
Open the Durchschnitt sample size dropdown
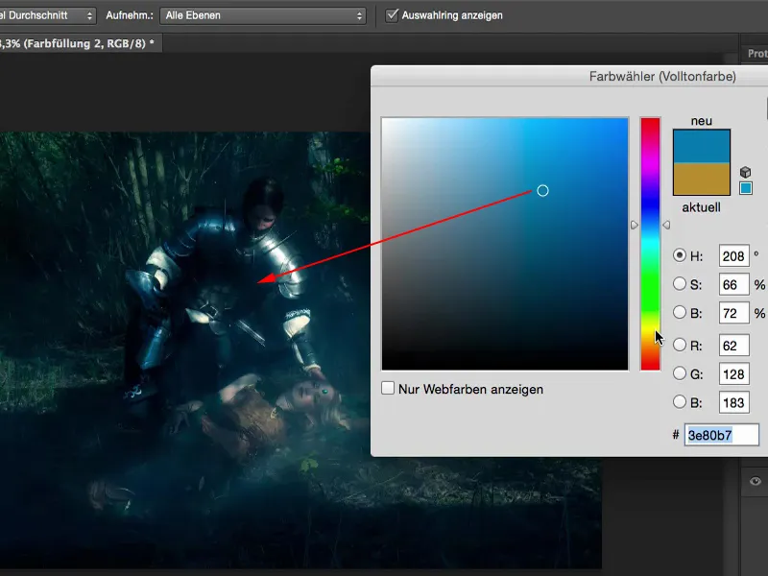47,15
